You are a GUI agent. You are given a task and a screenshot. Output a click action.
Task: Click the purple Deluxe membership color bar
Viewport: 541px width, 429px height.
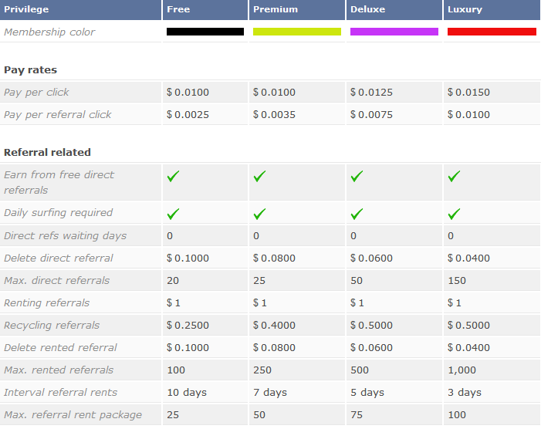click(x=394, y=32)
